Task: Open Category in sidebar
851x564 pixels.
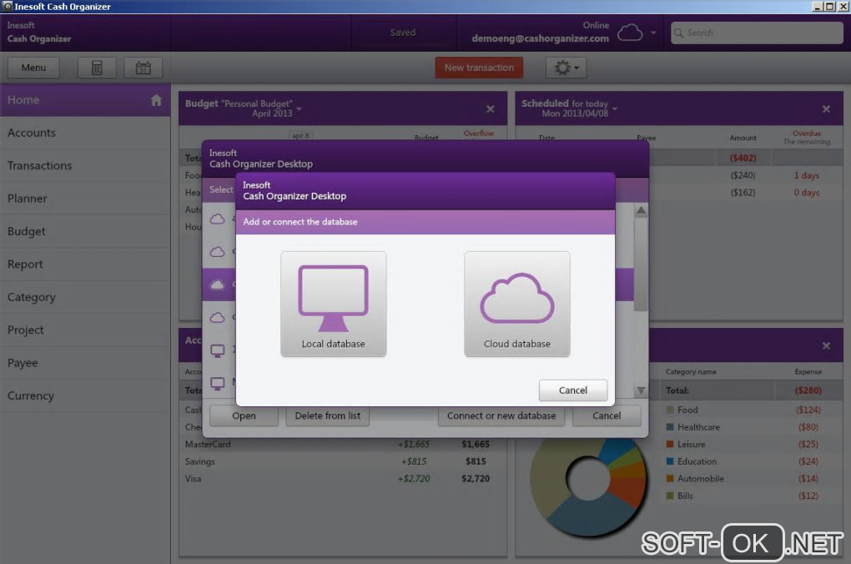Action: (x=85, y=297)
